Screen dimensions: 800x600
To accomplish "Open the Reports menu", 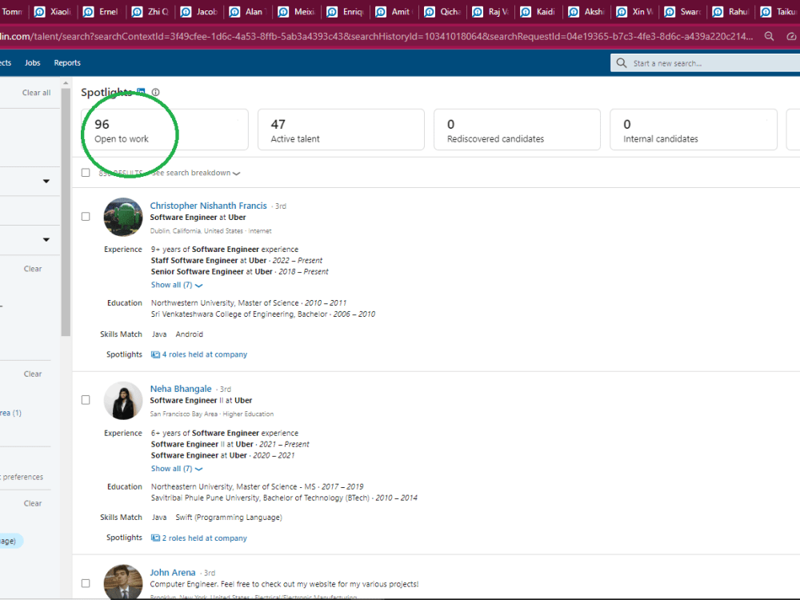I will (x=67, y=62).
